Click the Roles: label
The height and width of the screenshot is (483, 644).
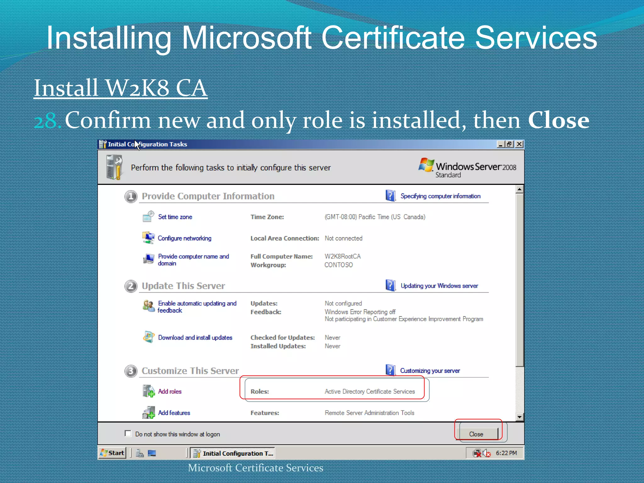pos(259,391)
